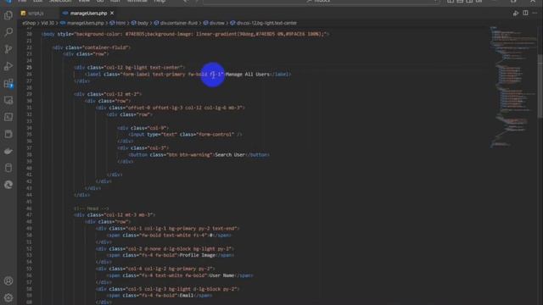Image resolution: width=543 pixels, height=305 pixels.
Task: Click the run file icon in the editor title bar
Action: [x=516, y=14]
